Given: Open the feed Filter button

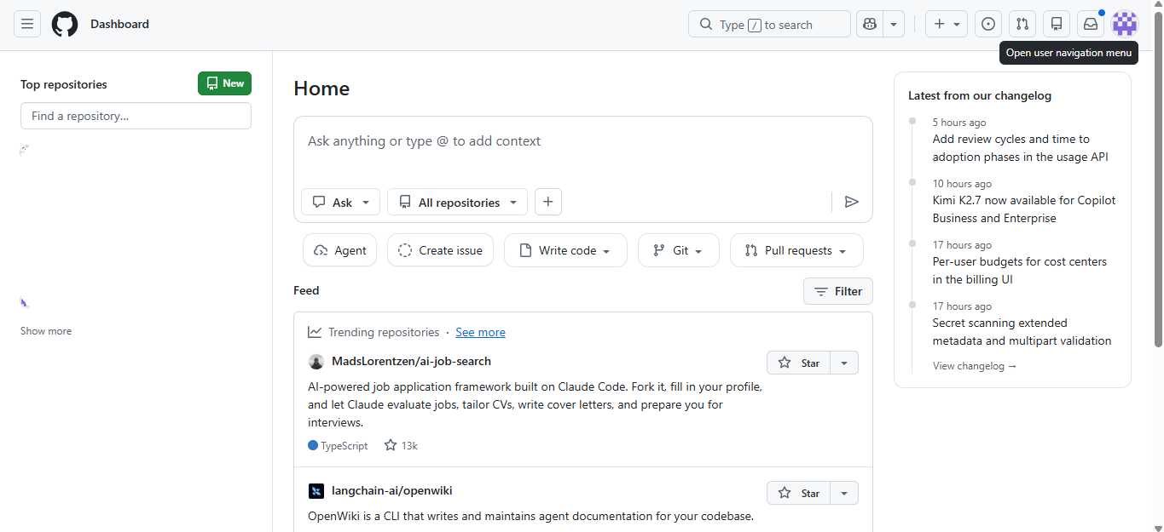Looking at the screenshot, I should pos(838,291).
